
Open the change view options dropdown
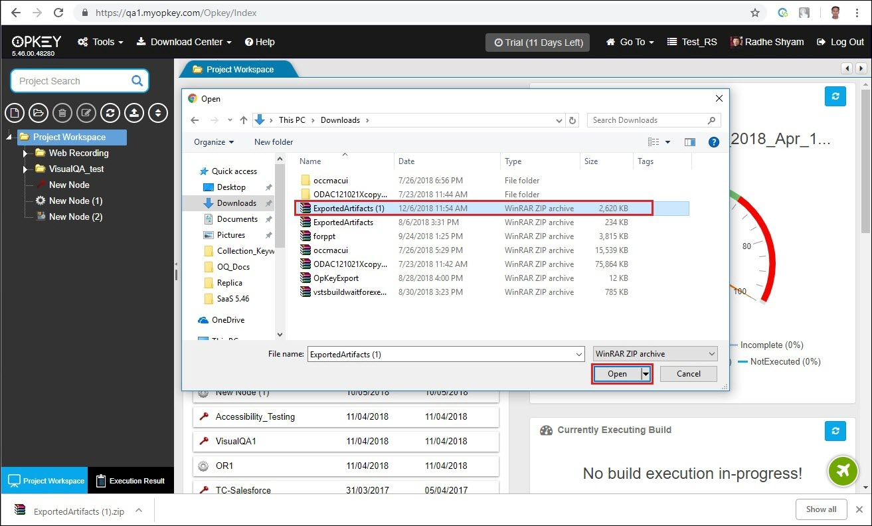[x=667, y=142]
